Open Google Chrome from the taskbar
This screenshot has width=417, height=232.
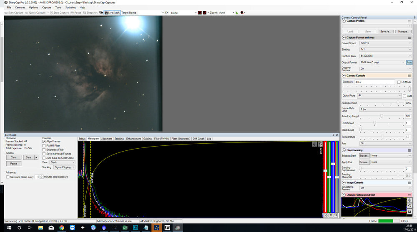point(62,228)
